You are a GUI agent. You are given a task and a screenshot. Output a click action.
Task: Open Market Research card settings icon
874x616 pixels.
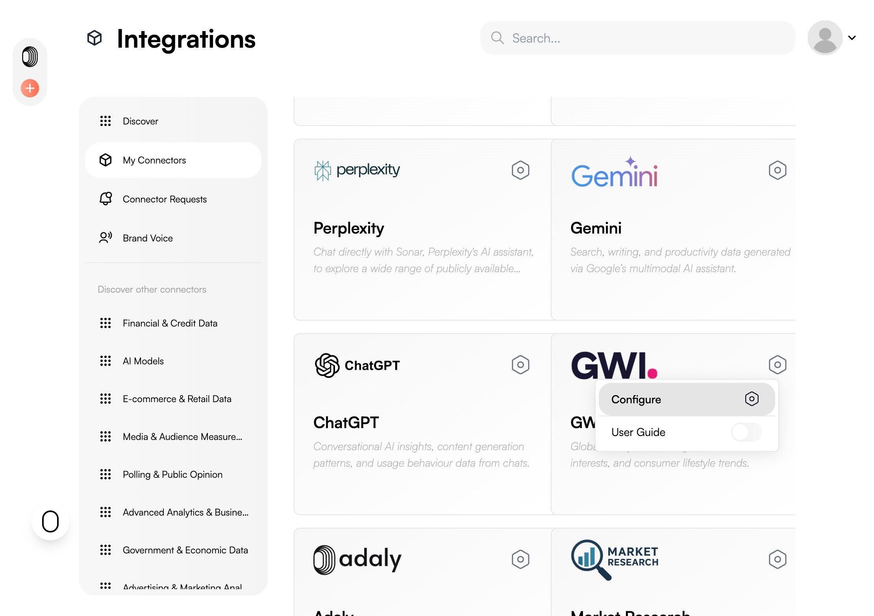click(x=777, y=559)
